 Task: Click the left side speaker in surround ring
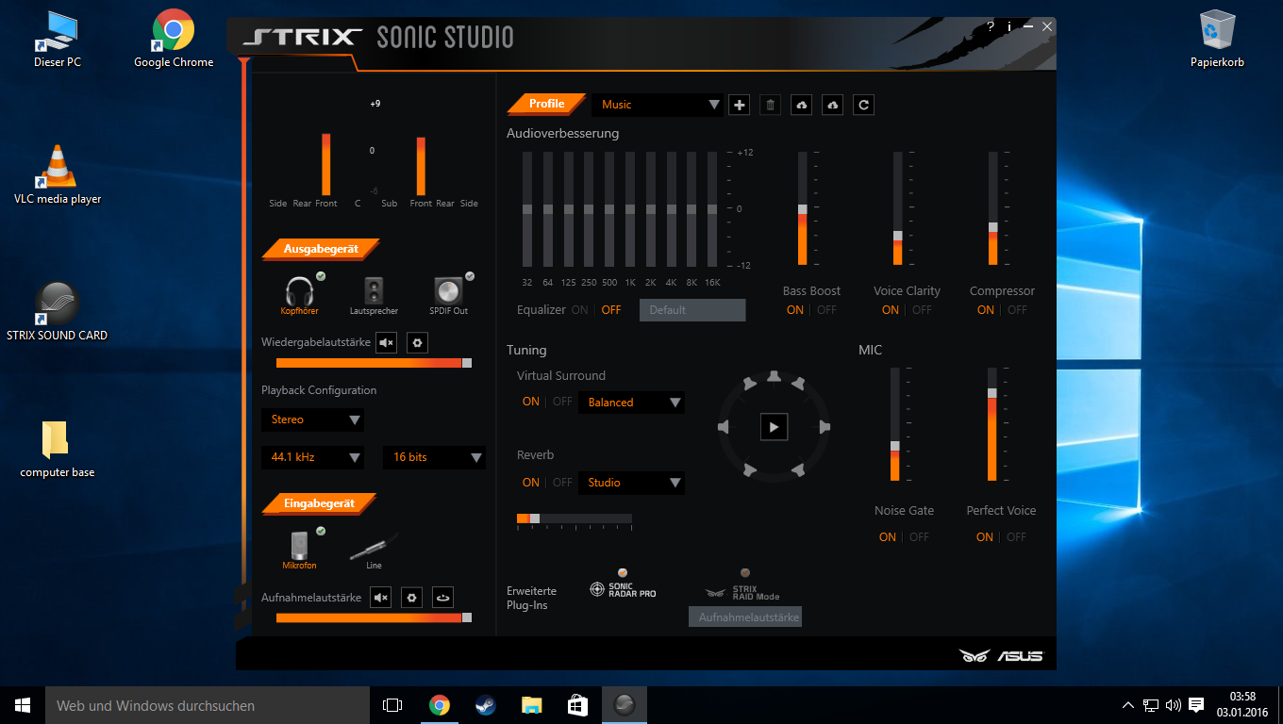point(724,427)
